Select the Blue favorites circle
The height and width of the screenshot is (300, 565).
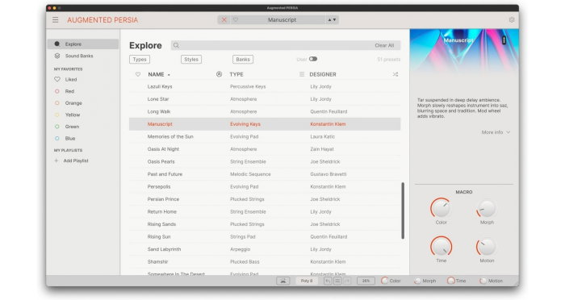(57, 138)
